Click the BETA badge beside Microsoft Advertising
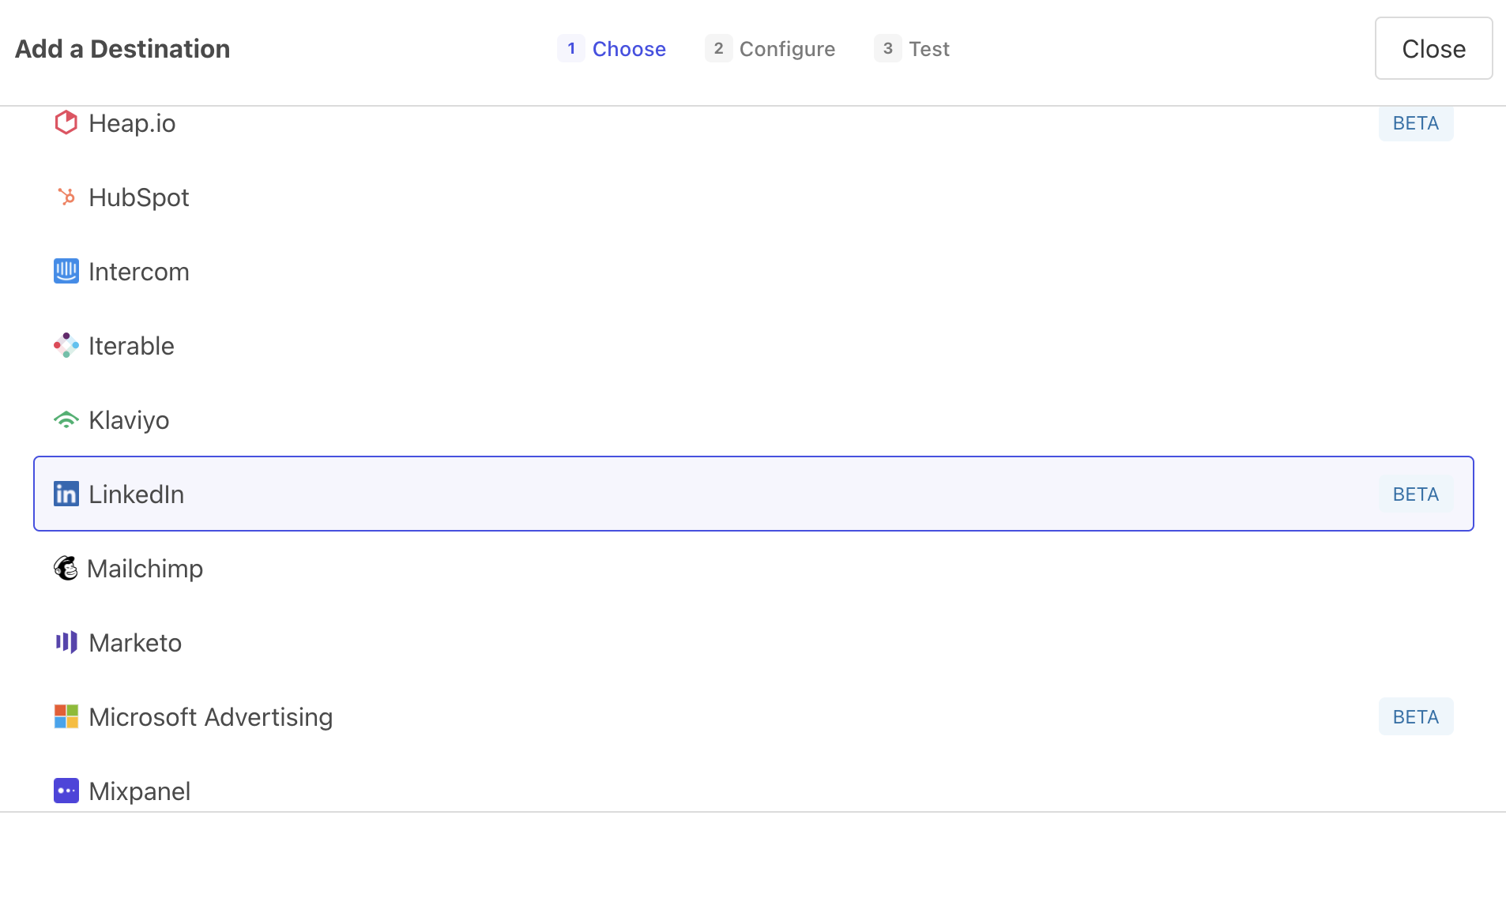Image resolution: width=1506 pixels, height=913 pixels. click(1415, 717)
